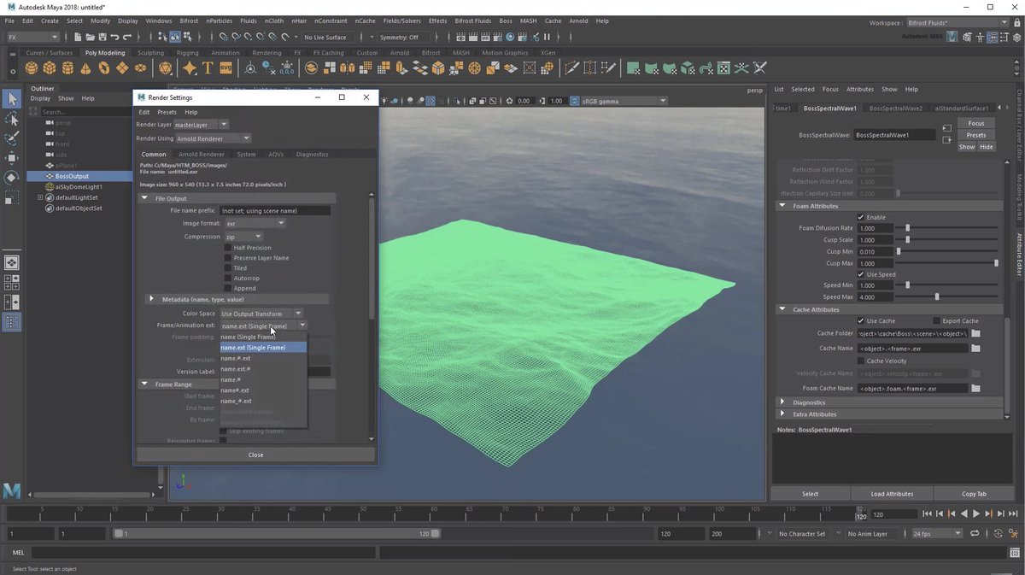Open the Render Using Arnold Renderer dropdown
The image size is (1025, 575).
[213, 138]
